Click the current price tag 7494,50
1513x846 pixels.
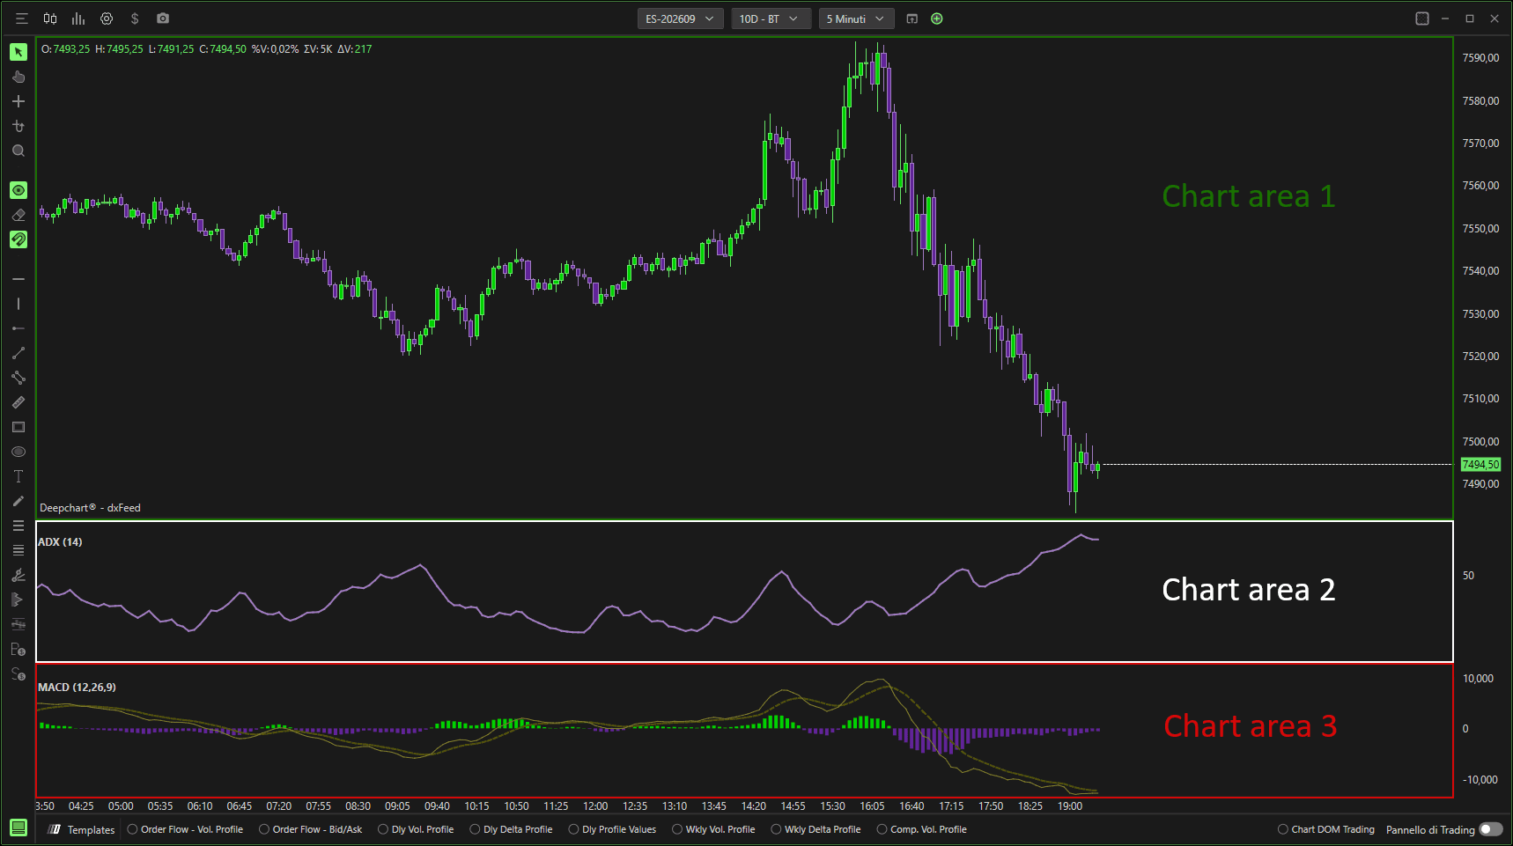(x=1480, y=465)
